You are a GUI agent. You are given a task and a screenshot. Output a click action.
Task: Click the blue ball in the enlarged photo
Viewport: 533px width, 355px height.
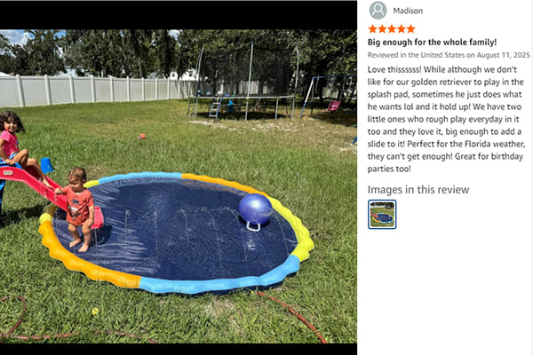(255, 209)
